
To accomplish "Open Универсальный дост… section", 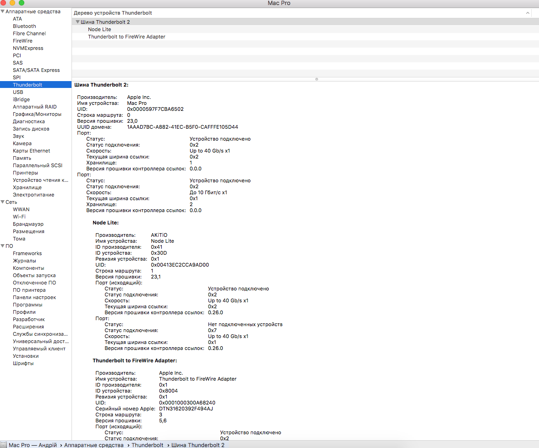I will tap(41, 341).
